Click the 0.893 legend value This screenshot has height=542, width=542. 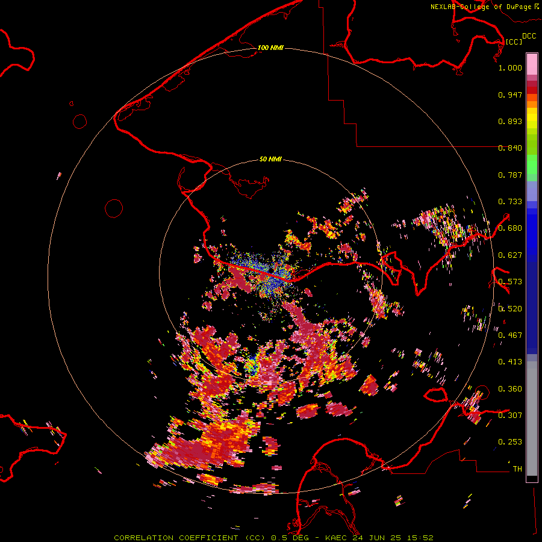tap(510, 121)
